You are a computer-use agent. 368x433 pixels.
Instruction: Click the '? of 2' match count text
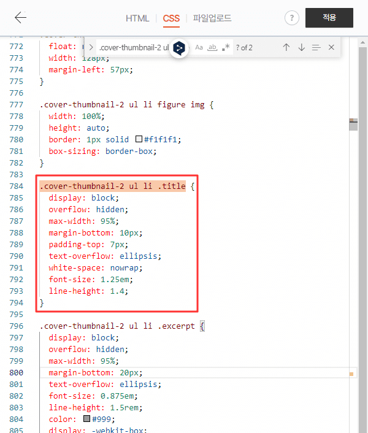tap(244, 48)
